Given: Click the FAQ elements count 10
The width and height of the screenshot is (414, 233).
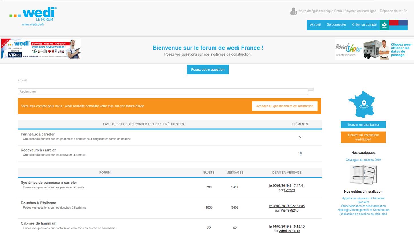Looking at the screenshot, I should (300, 153).
